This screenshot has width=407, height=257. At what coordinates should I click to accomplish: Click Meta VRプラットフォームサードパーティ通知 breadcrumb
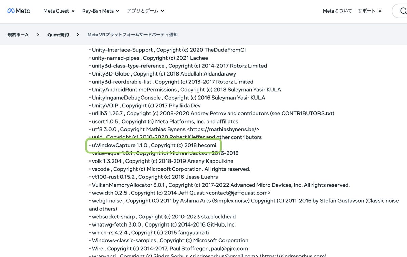click(133, 35)
